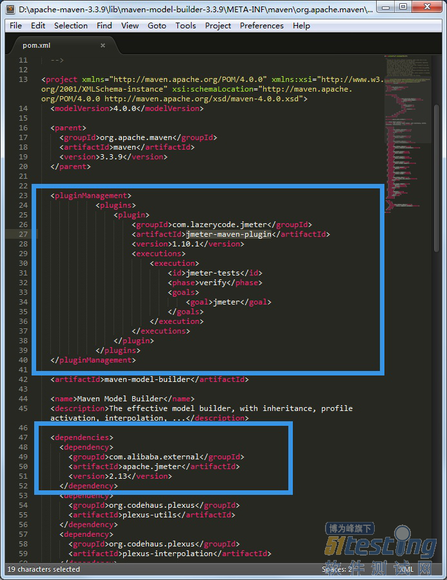
Task: Click modelVersion value 4.0.0
Action: tap(125, 108)
